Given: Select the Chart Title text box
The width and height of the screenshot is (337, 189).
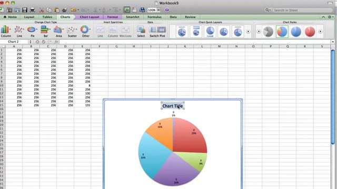Looking at the screenshot, I should [x=173, y=106].
